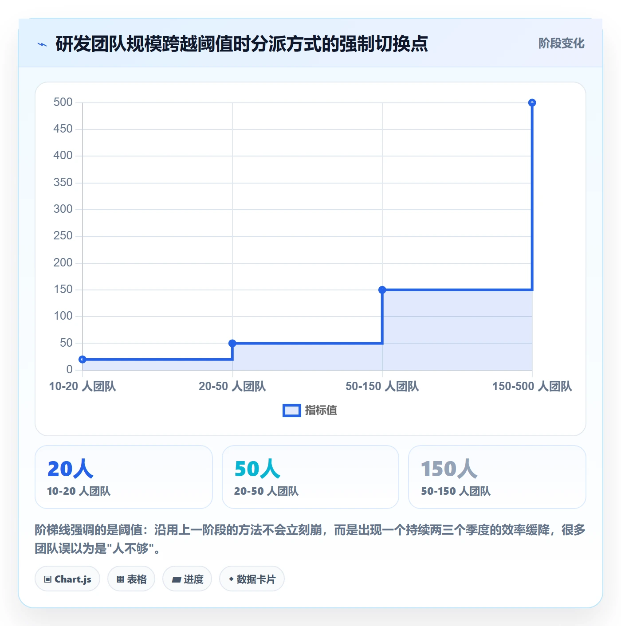Click the x-axis label 10-20 人团队
Viewport: 621px width, 626px height.
tap(83, 387)
